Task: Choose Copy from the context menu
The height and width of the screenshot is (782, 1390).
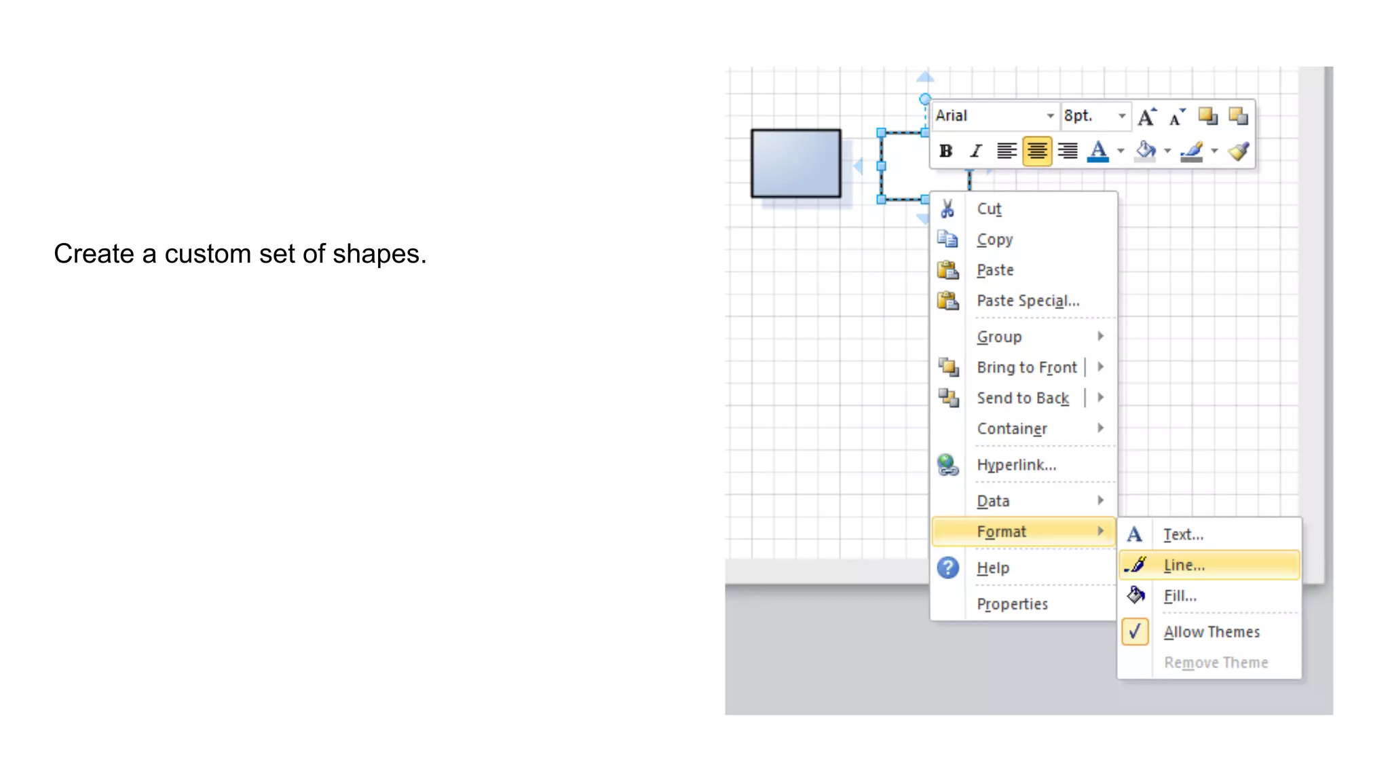Action: [x=1023, y=240]
